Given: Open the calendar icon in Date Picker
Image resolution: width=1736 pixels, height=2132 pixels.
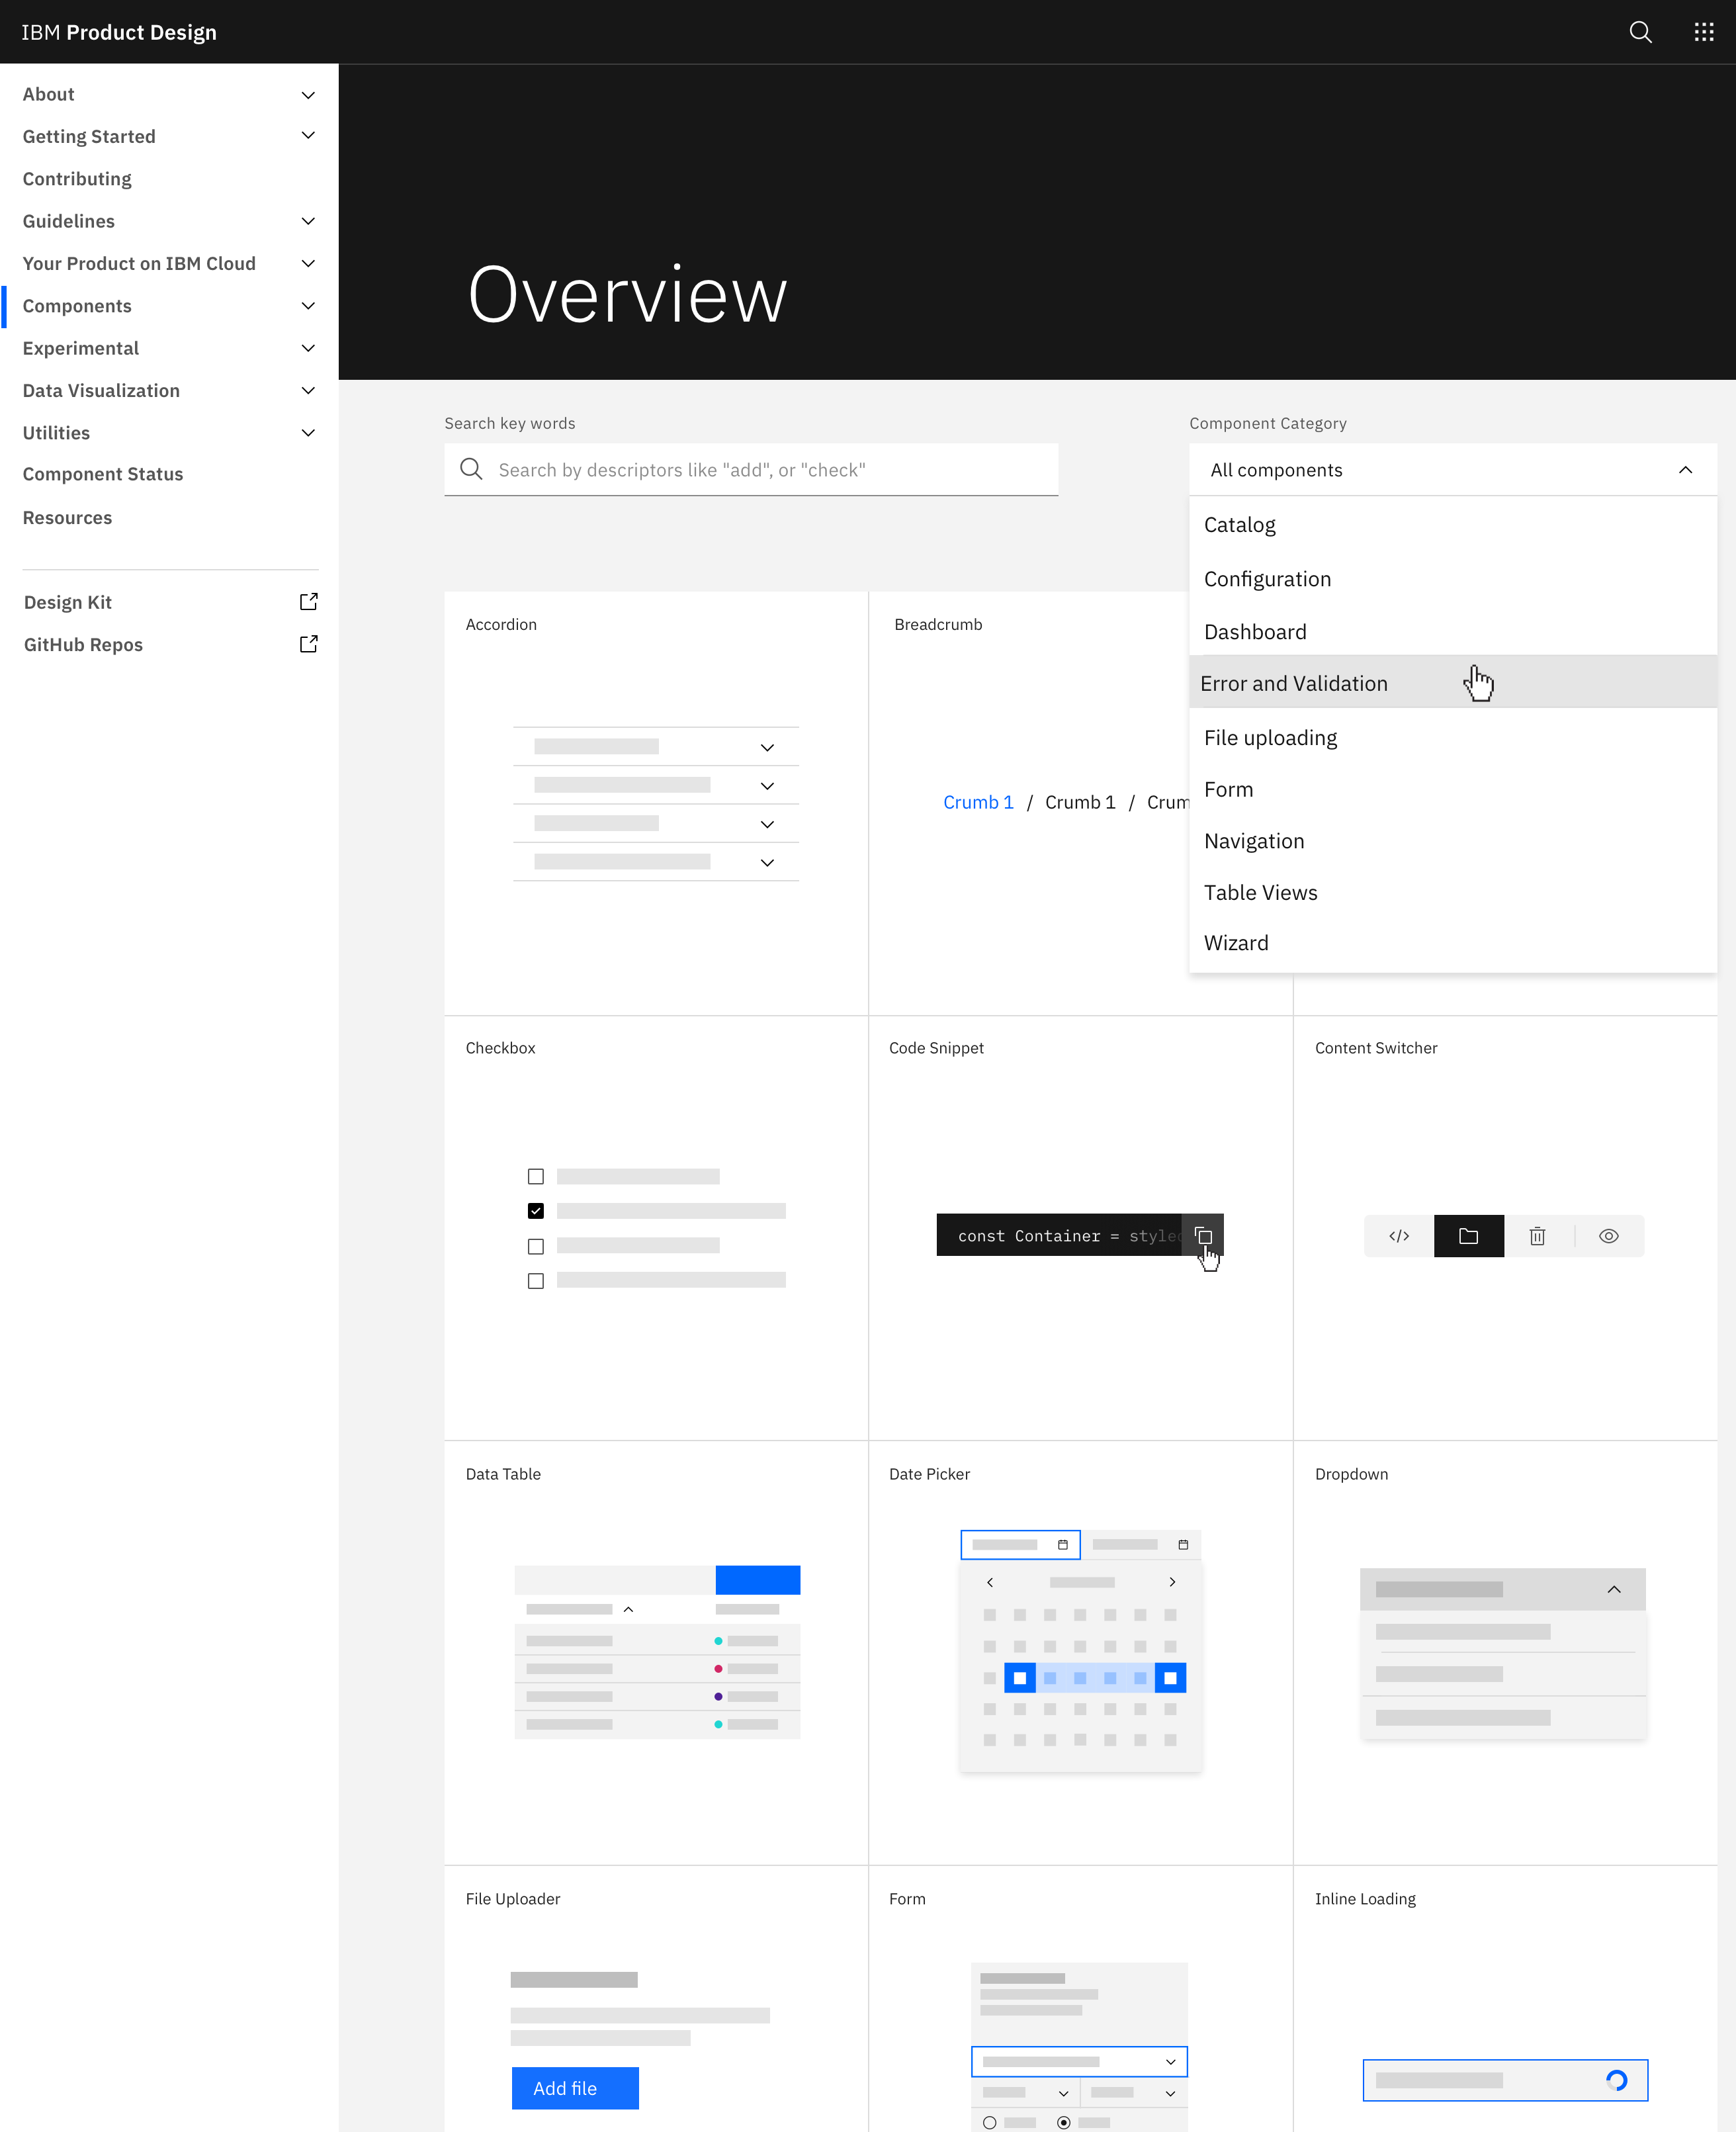Looking at the screenshot, I should (1063, 1544).
